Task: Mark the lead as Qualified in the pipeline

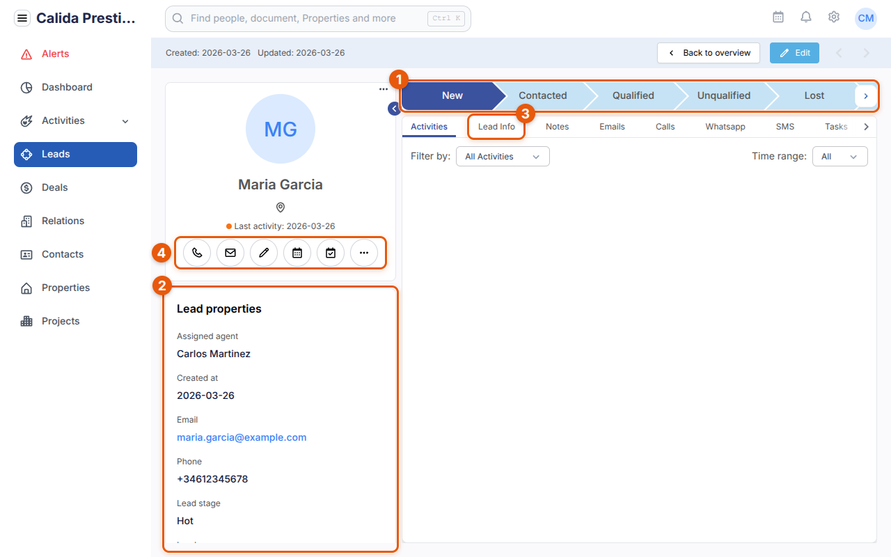Action: pyautogui.click(x=633, y=96)
